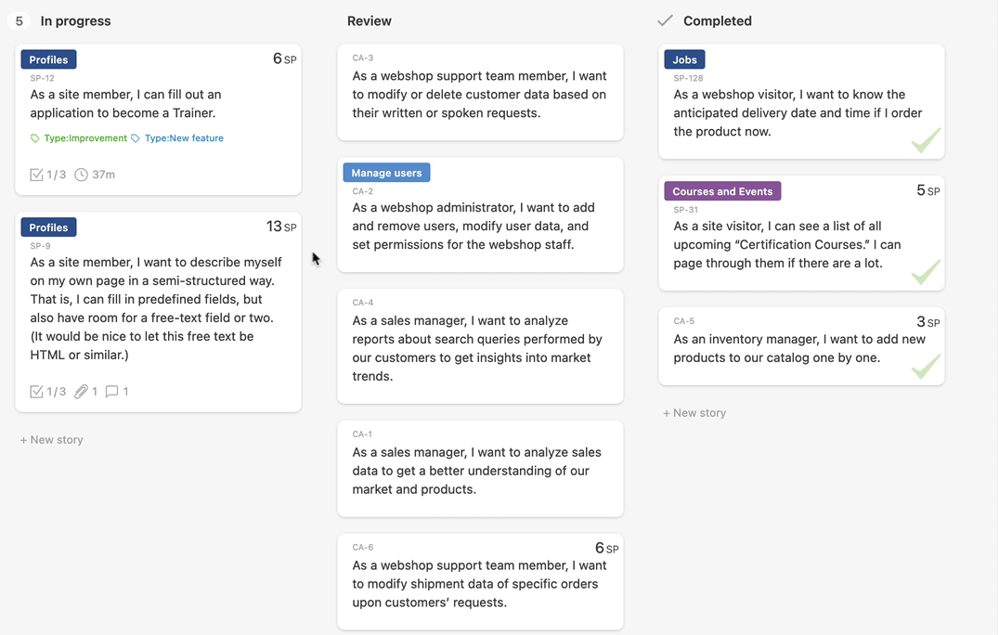Select the In progress column header
The image size is (999, 635).
pyautogui.click(x=75, y=20)
